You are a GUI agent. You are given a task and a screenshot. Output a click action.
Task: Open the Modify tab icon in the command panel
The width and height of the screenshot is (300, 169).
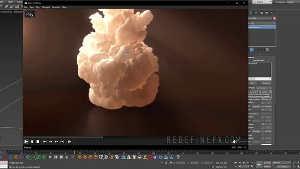pyautogui.click(x=251, y=13)
